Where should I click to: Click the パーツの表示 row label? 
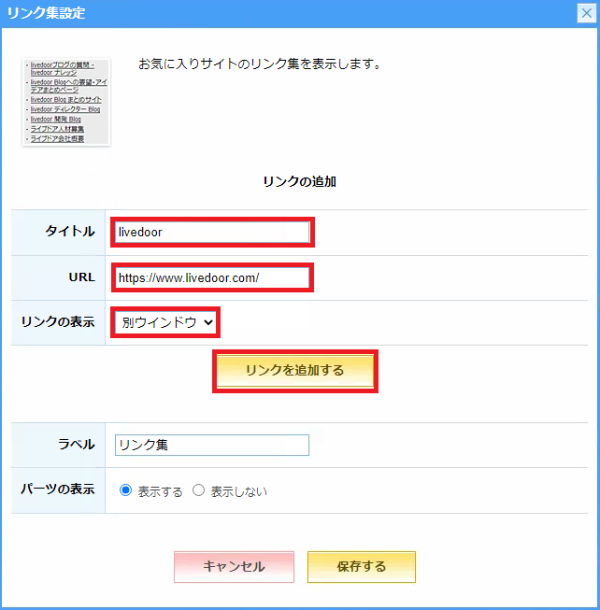pyautogui.click(x=58, y=489)
